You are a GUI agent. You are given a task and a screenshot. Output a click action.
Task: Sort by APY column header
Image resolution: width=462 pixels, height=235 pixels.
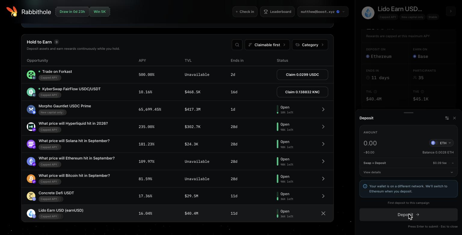142,61
